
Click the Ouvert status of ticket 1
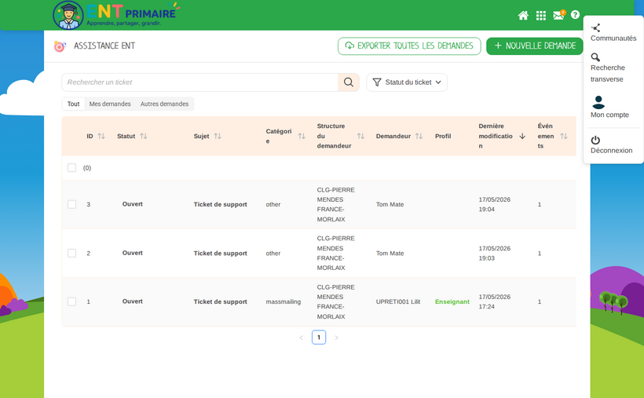[132, 301]
